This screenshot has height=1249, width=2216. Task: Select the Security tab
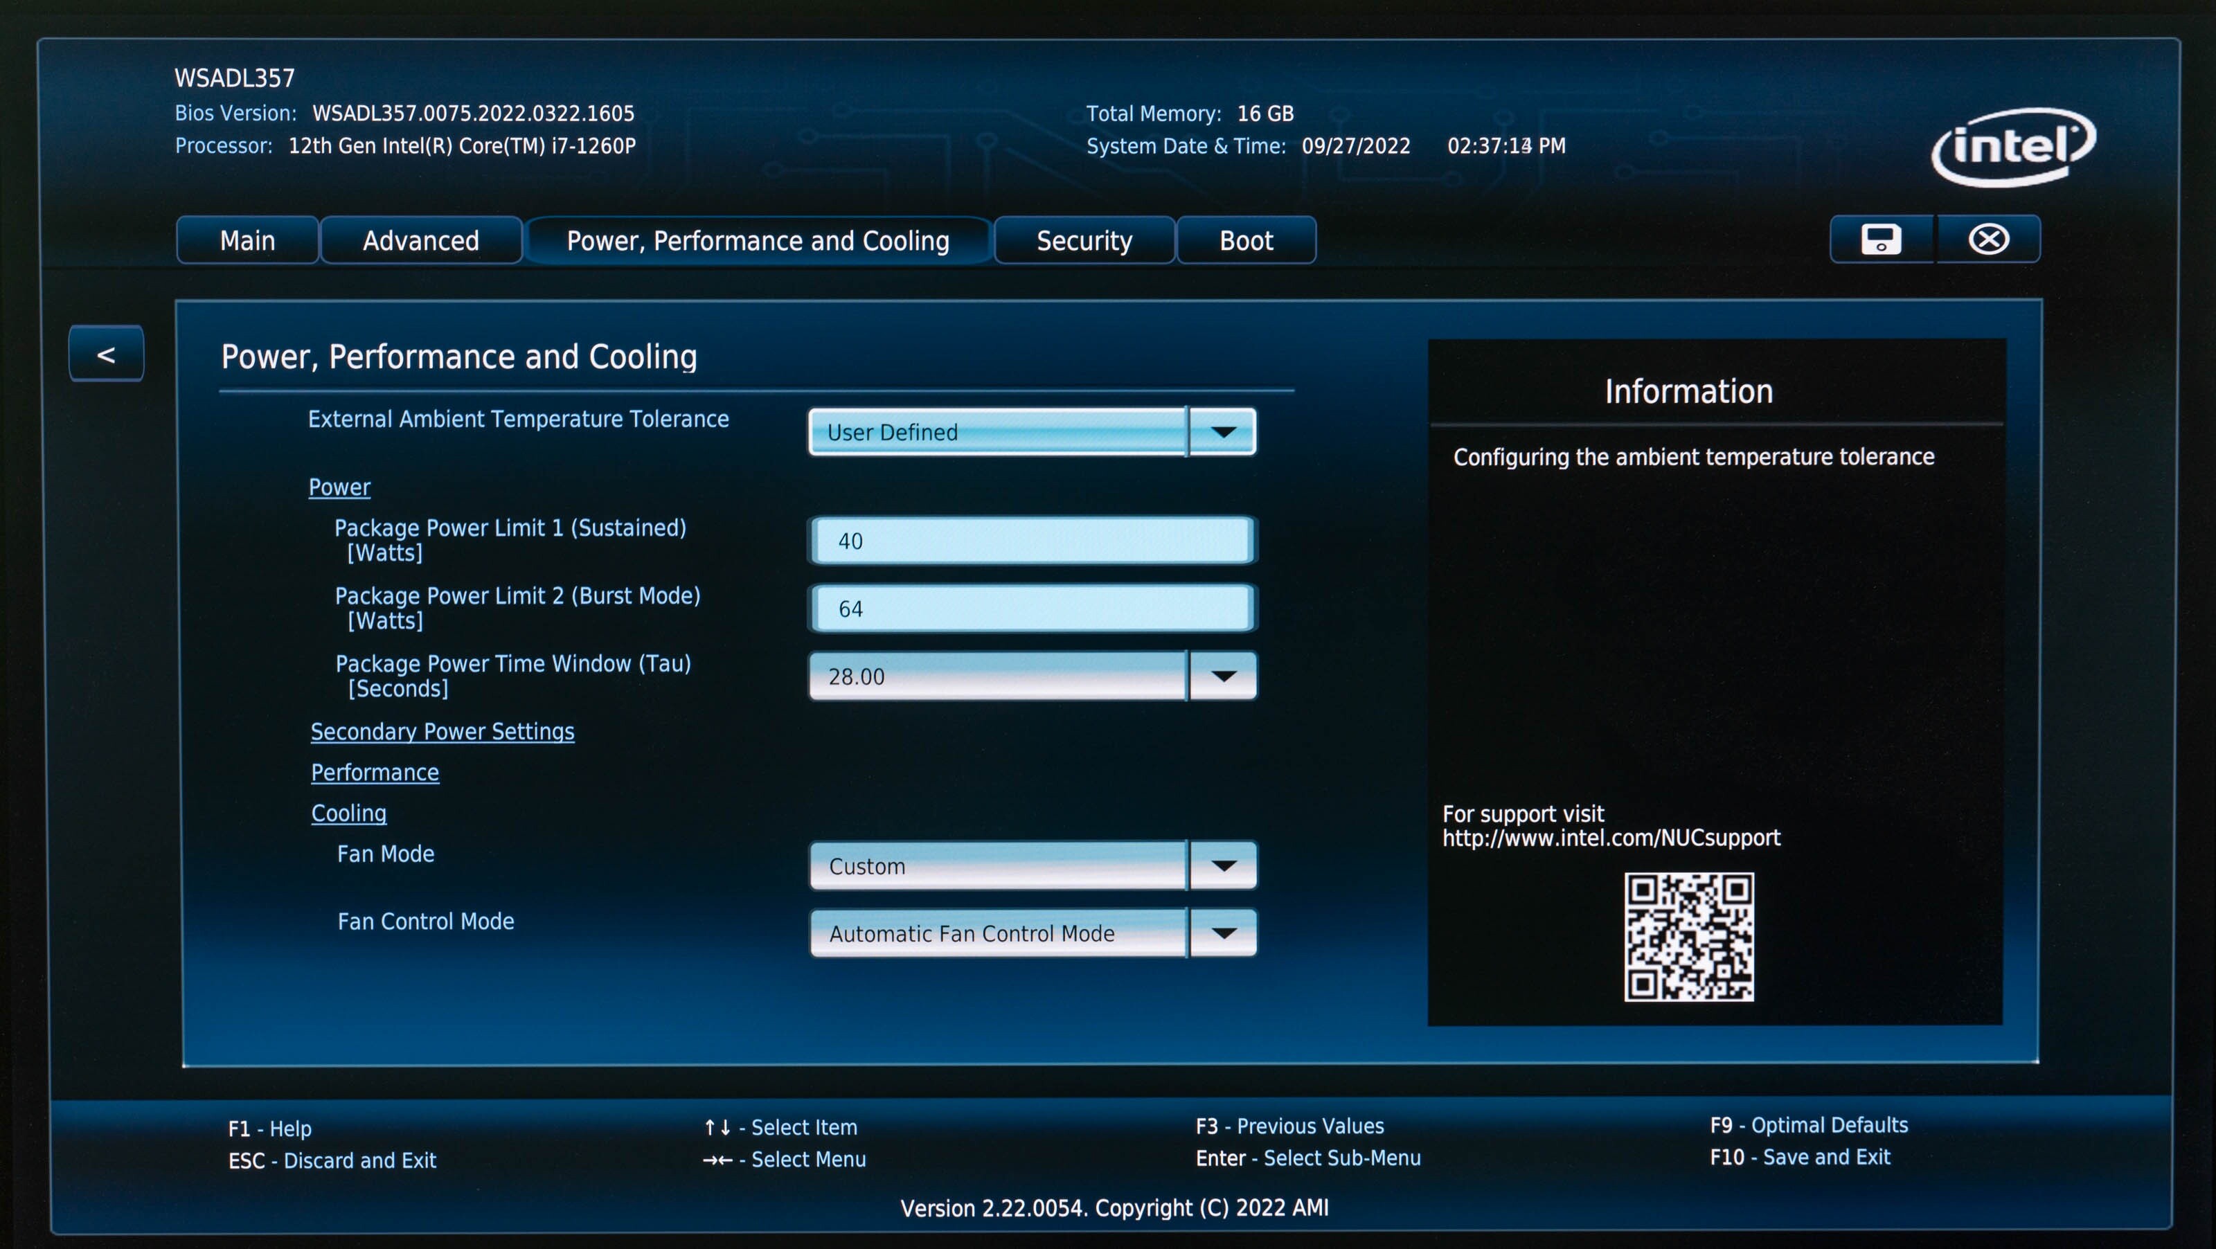click(1084, 241)
